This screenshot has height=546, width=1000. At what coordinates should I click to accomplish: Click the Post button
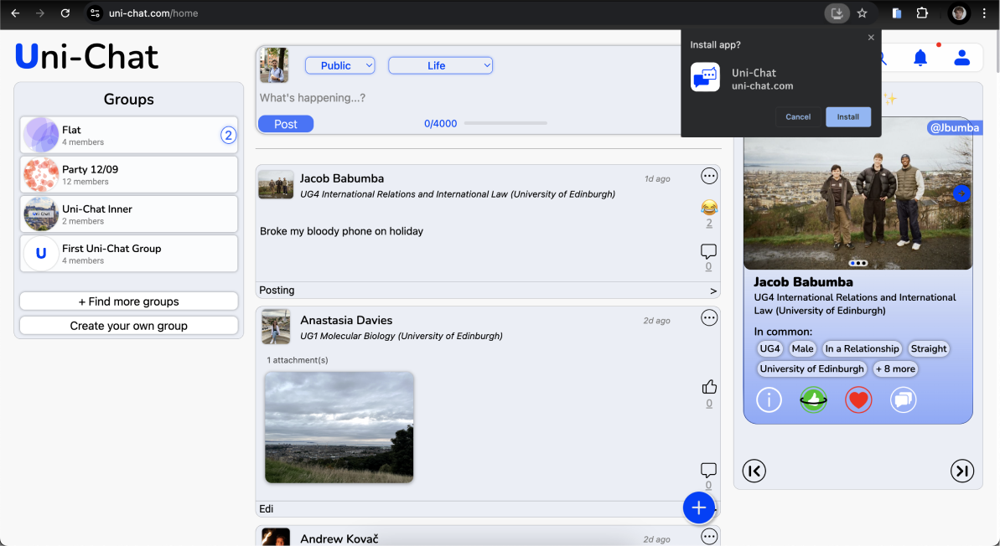click(285, 123)
